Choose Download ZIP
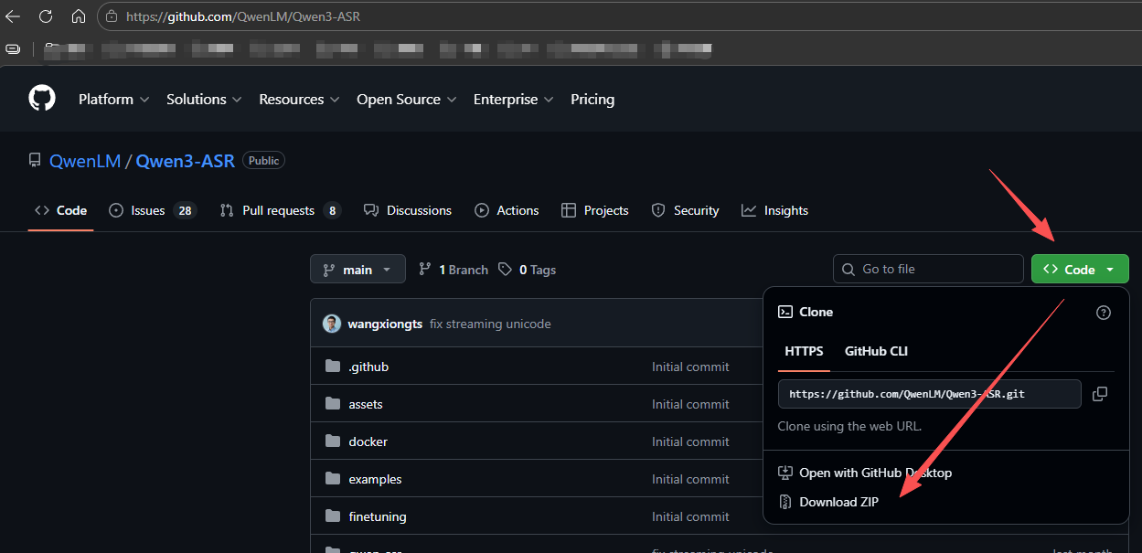 828,502
